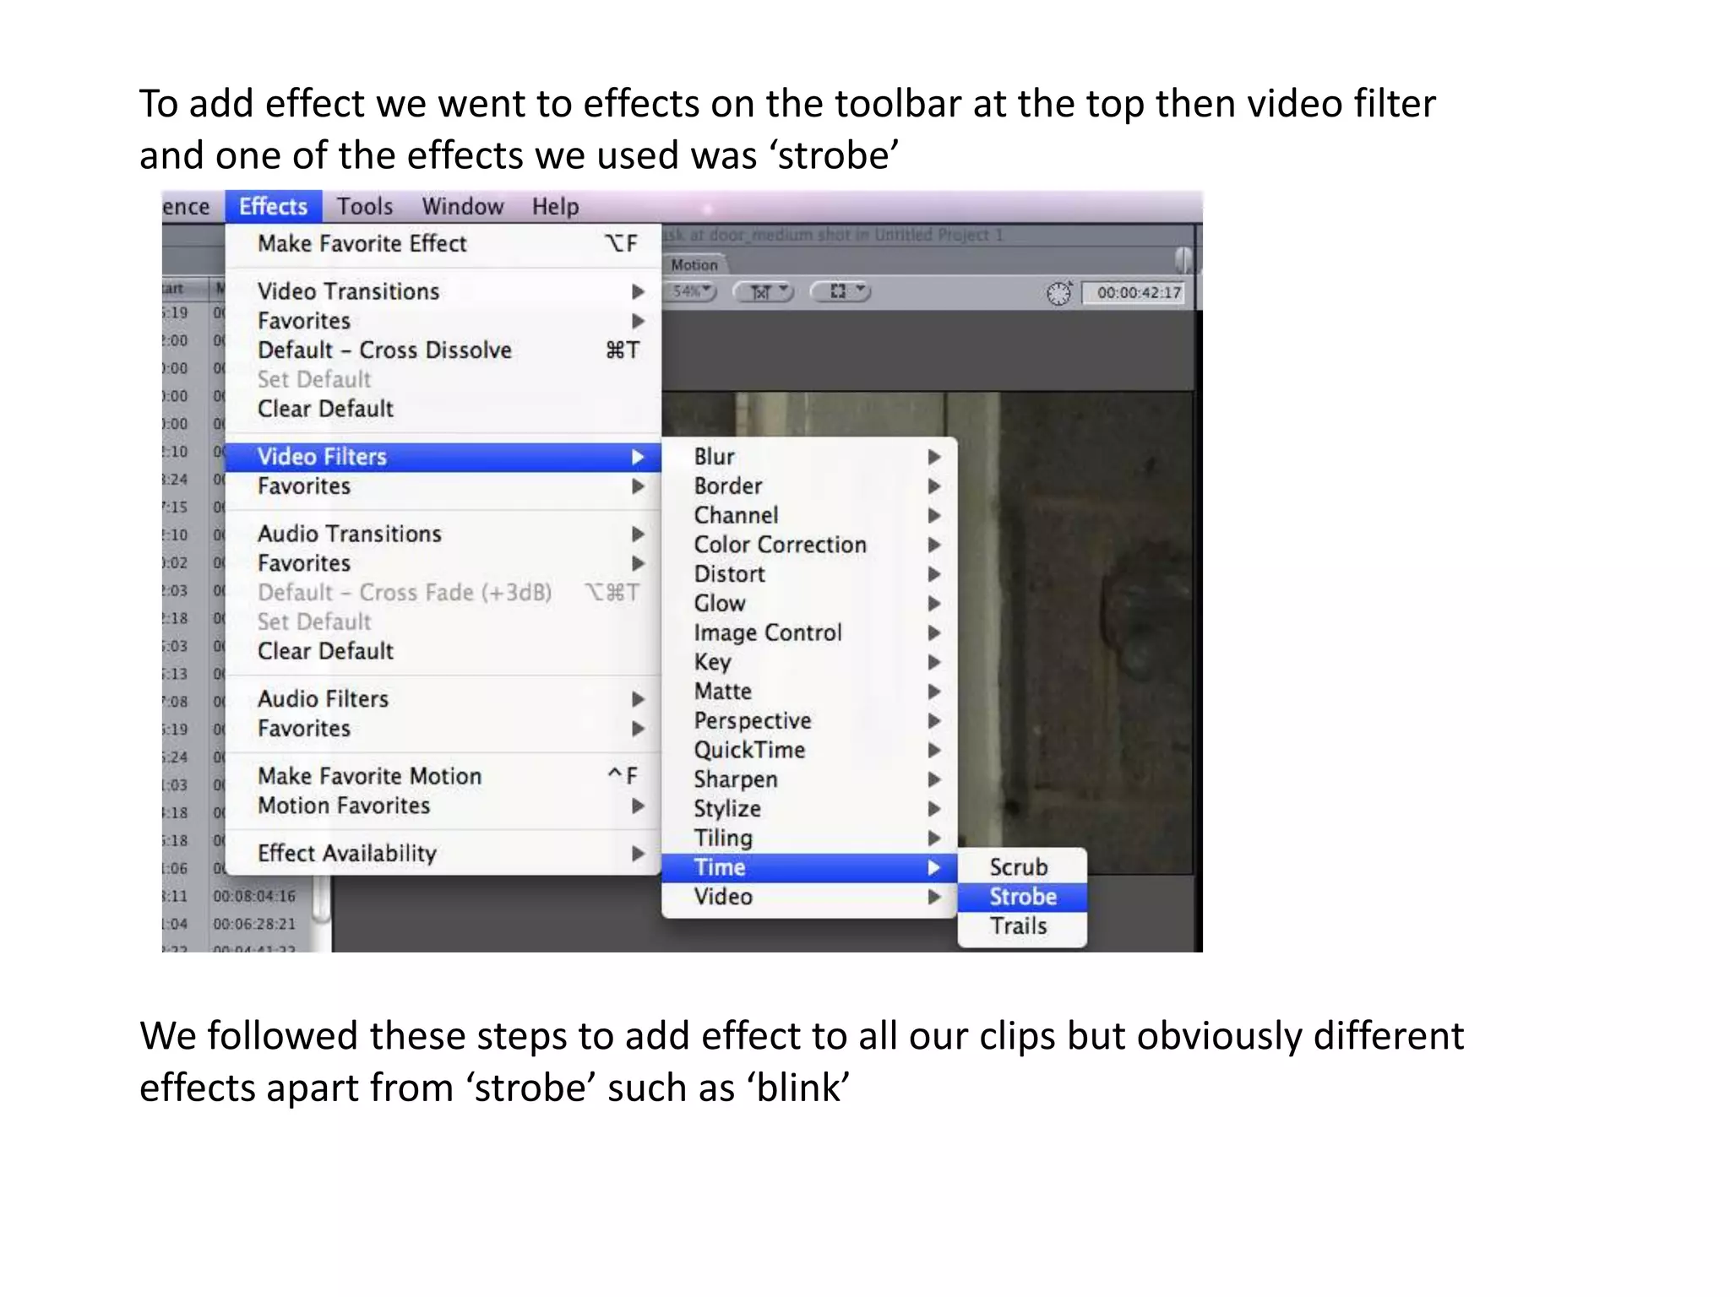This screenshot has height=1297, width=1730.
Task: Open the Matte filter category
Action: point(809,692)
